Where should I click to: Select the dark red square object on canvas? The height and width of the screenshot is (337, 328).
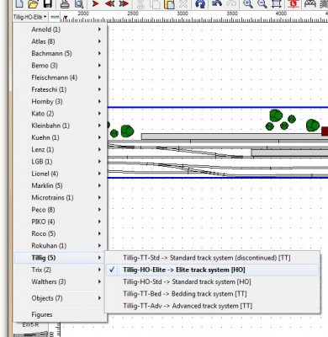point(325,131)
